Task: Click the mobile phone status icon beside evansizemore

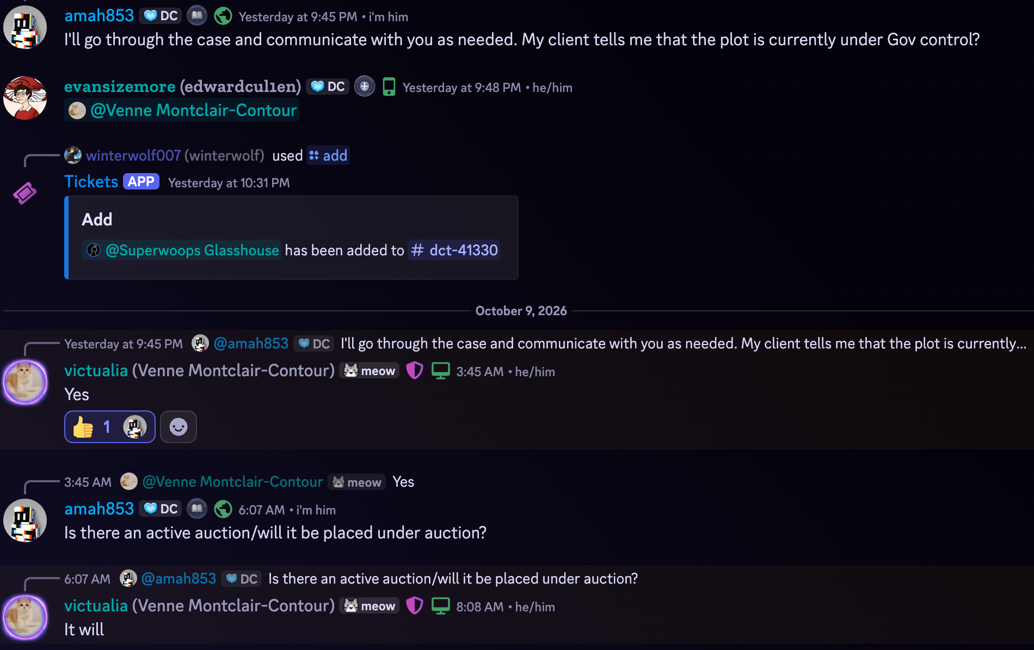Action: (389, 87)
